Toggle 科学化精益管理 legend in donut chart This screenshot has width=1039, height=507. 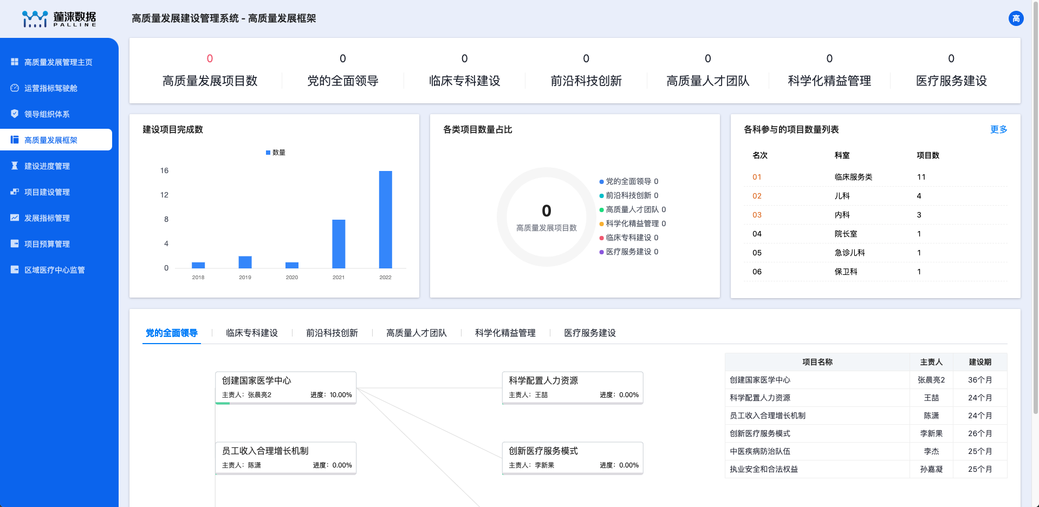(x=633, y=223)
